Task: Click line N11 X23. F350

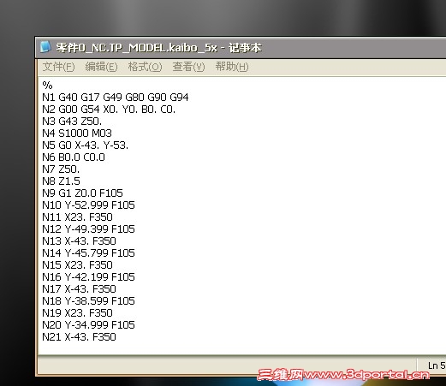Action: click(77, 217)
